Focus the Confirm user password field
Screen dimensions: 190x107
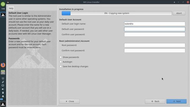click(x=155, y=34)
